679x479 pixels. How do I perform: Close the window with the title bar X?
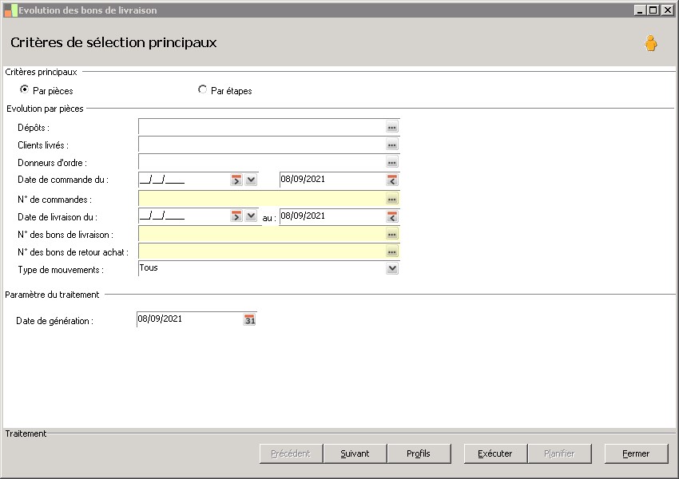[668, 10]
